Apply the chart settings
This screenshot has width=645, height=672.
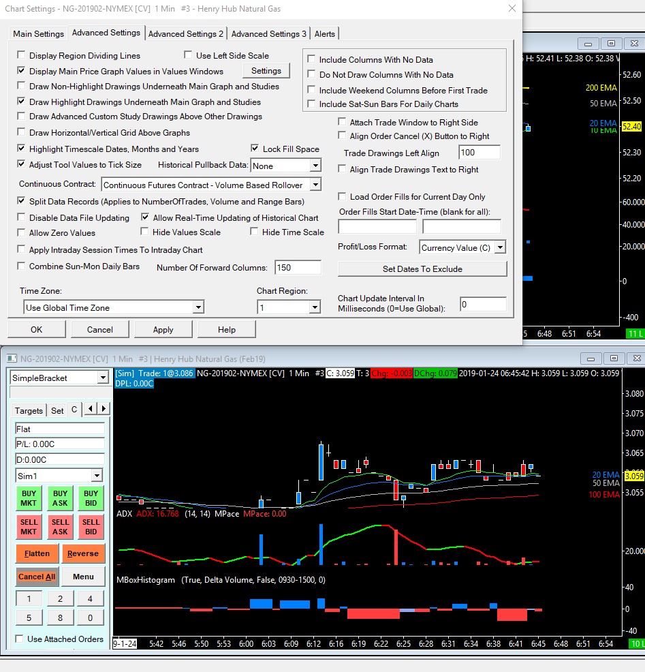pos(163,330)
